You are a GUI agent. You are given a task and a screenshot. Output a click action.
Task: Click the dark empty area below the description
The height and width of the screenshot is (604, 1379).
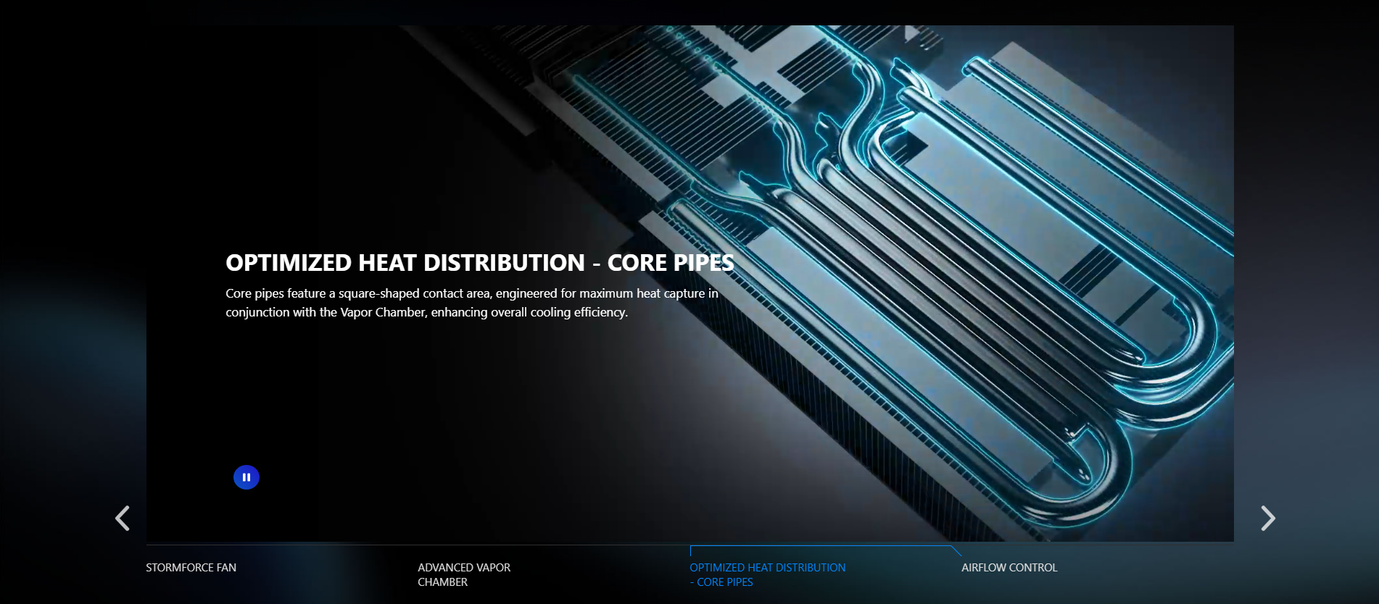[x=435, y=406]
